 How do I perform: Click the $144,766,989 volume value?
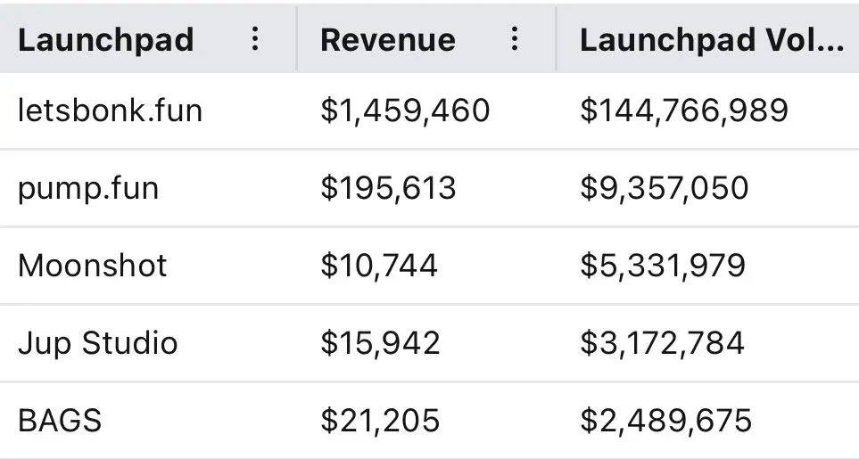point(684,111)
